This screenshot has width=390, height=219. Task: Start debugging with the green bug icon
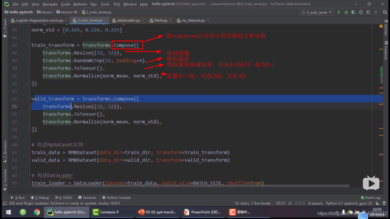point(346,12)
